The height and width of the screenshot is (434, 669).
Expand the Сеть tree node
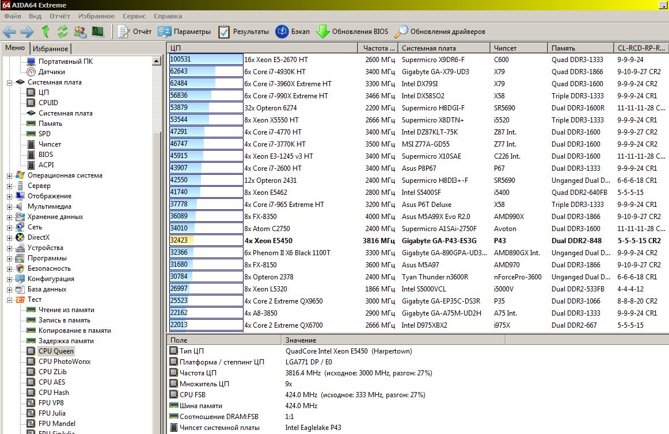(x=9, y=228)
